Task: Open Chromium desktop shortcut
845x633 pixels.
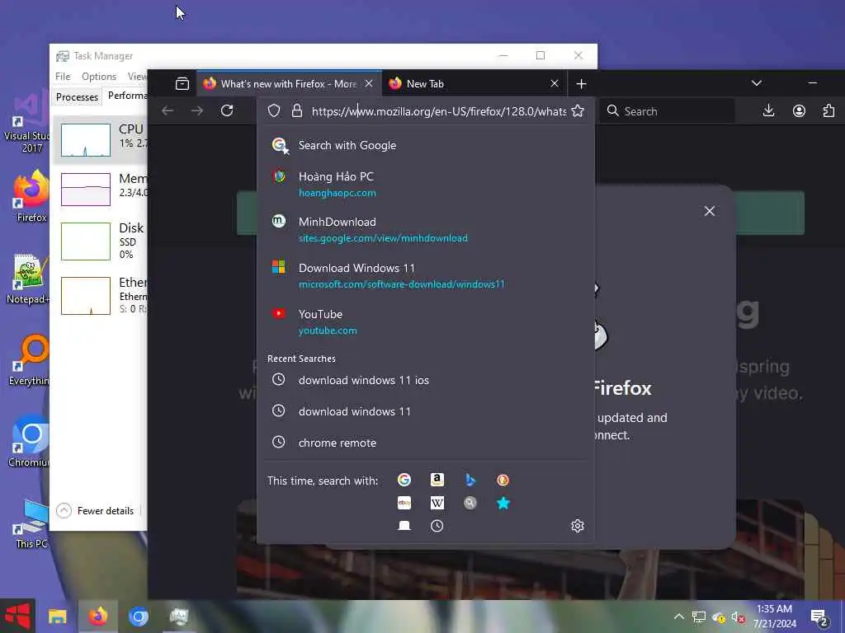Action: (x=29, y=440)
